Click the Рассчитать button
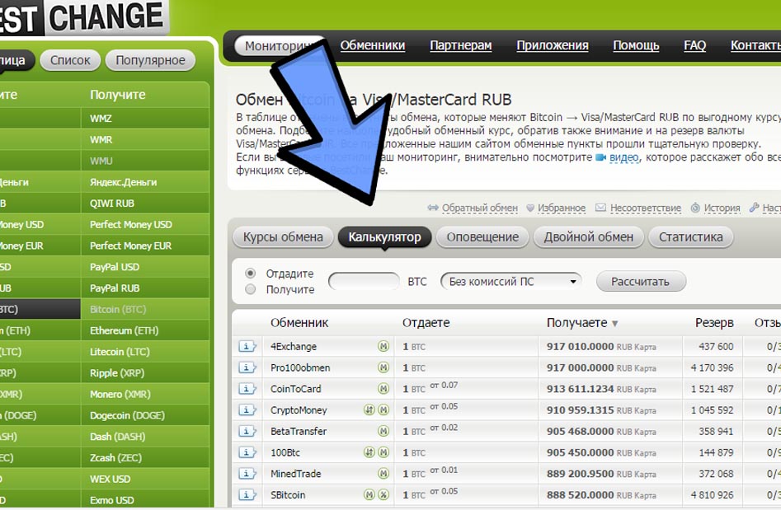This screenshot has width=781, height=510. (641, 282)
